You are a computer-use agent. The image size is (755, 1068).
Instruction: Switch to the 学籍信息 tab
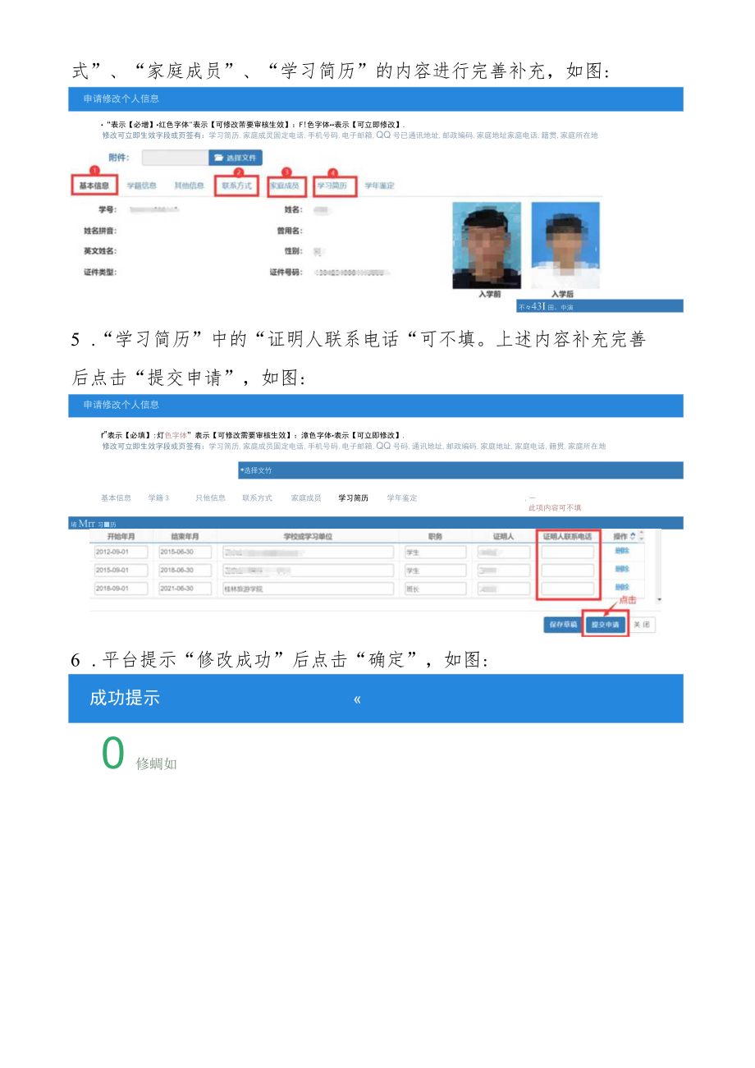142,184
